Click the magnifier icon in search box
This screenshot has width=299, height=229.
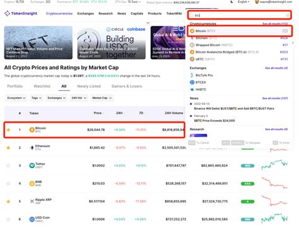tap(192, 15)
